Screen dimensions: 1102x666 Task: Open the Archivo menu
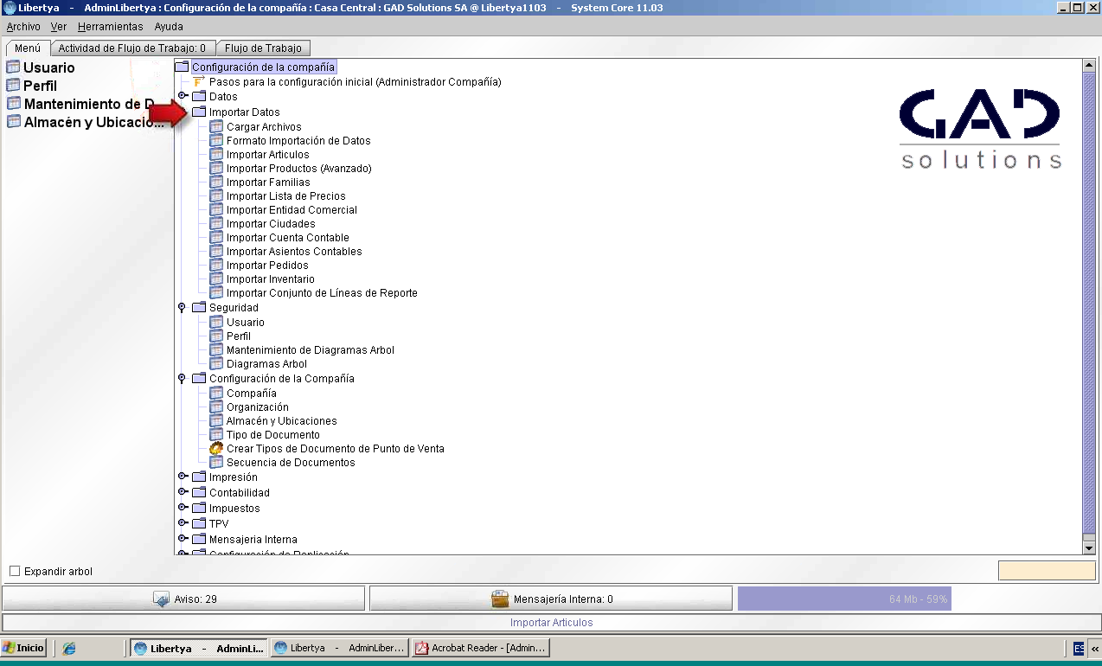[x=23, y=27]
